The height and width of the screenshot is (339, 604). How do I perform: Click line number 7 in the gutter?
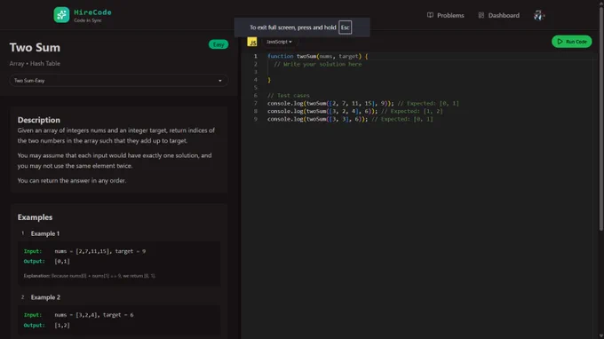[x=256, y=104]
